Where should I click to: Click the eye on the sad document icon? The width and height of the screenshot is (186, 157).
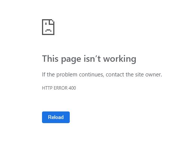point(46,24)
